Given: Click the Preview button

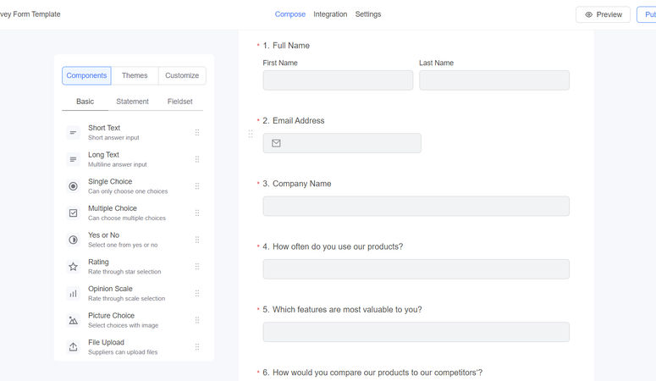Looking at the screenshot, I should tap(603, 14).
